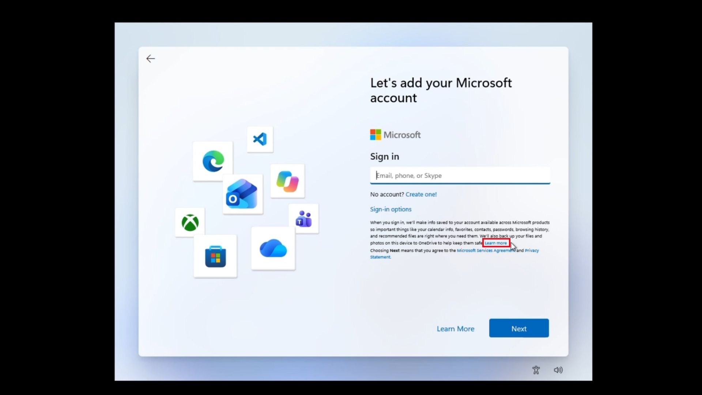The image size is (702, 395).
Task: Click the Microsoft Store icon tile
Action: (215, 256)
